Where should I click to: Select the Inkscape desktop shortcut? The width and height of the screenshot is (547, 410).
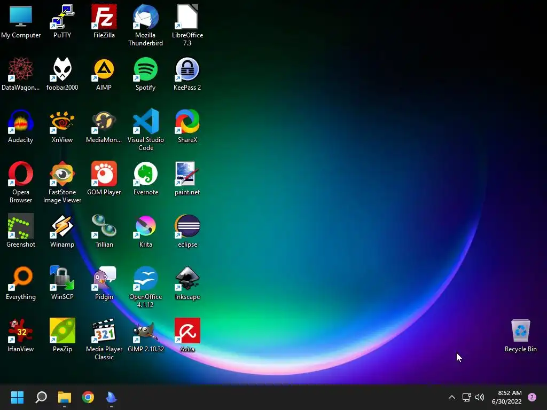187,283
